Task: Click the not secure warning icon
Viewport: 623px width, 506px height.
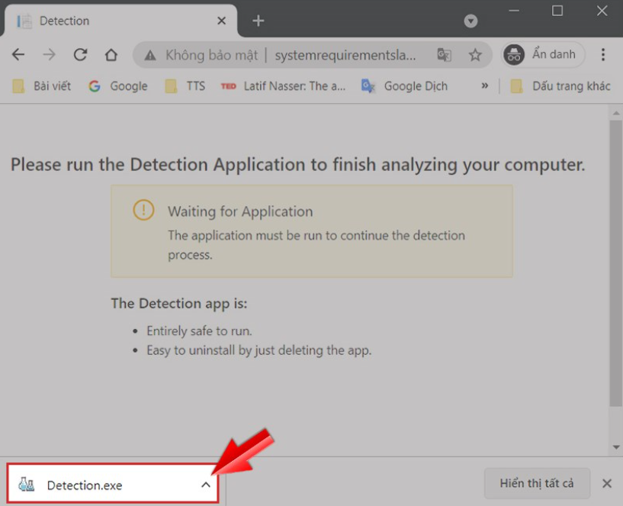Action: point(150,55)
